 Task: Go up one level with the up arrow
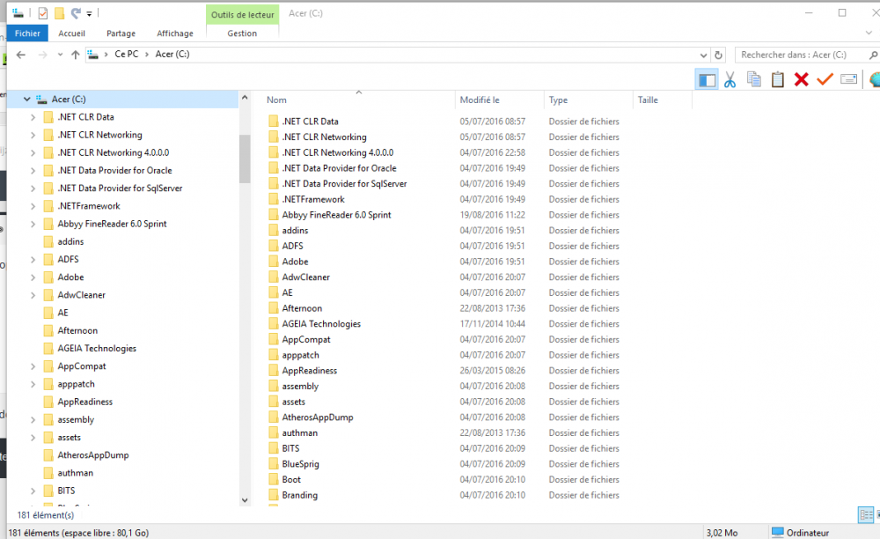(75, 55)
